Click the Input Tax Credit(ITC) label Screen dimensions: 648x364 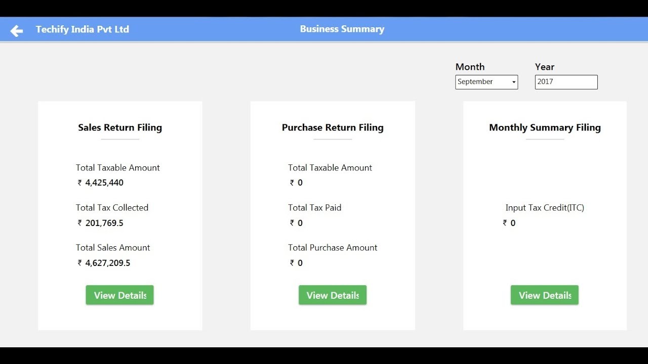point(545,208)
